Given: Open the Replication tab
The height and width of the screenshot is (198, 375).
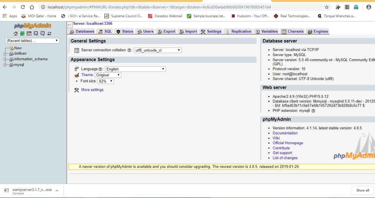Looking at the screenshot, I should coord(238,32).
